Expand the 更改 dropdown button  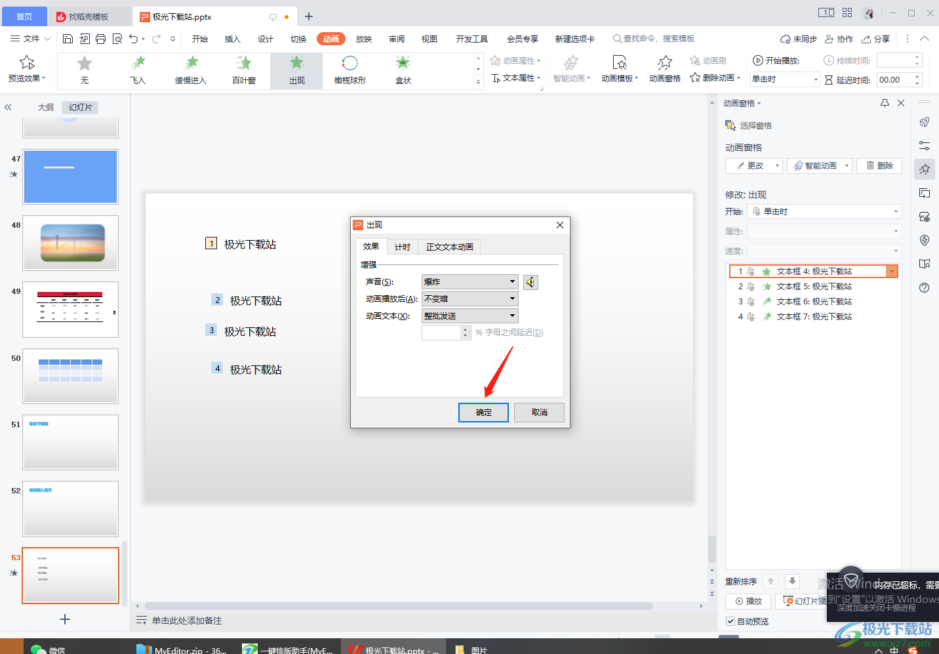777,166
